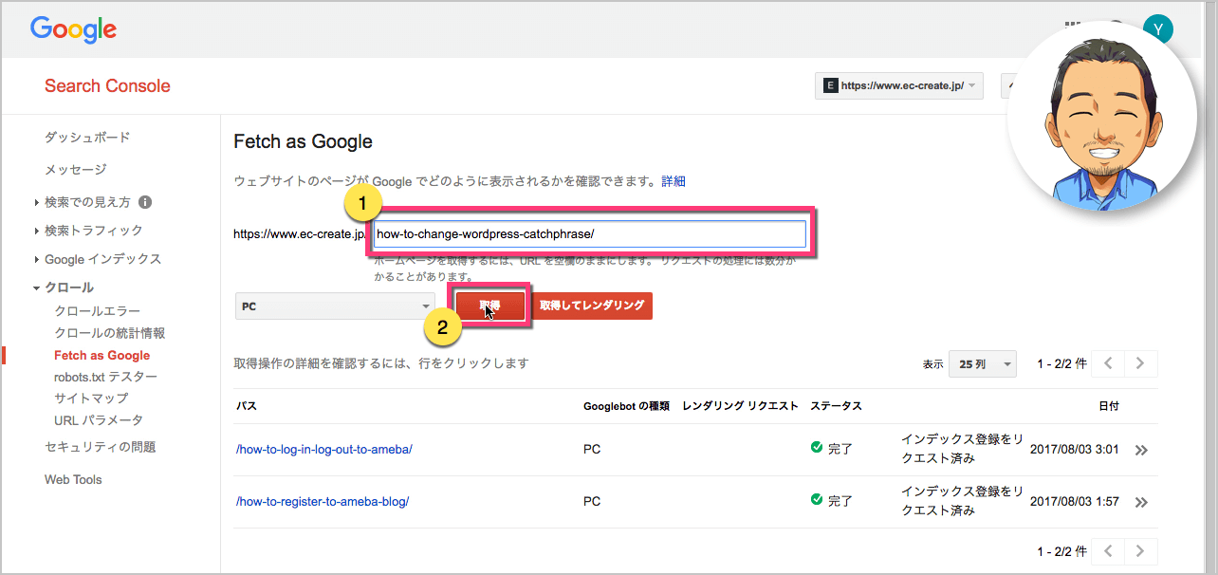Open /how-to-log-in-log-out-to-ameba/ path link
1218x575 pixels.
tap(323, 450)
